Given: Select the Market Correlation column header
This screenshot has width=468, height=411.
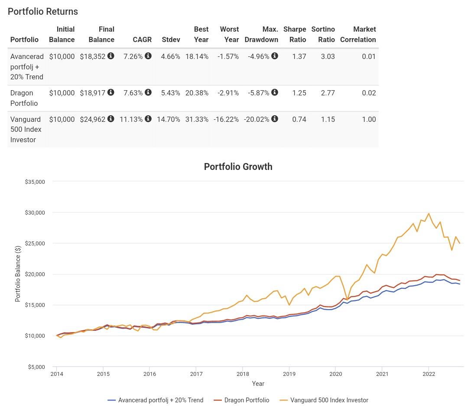Looking at the screenshot, I should [358, 35].
